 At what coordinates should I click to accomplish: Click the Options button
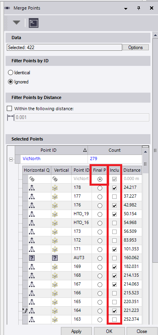[136, 48]
